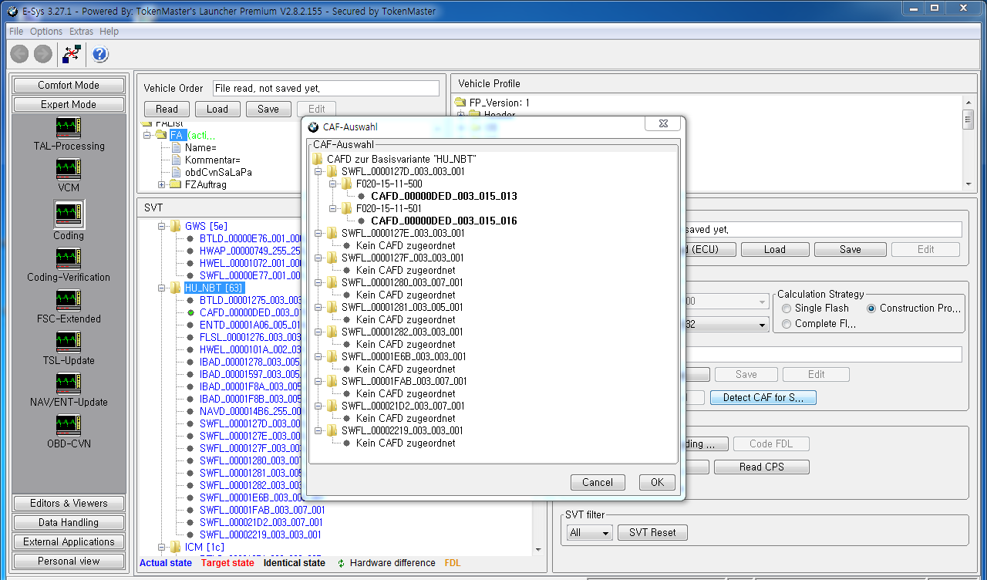Open TAL-Processing

(x=68, y=133)
